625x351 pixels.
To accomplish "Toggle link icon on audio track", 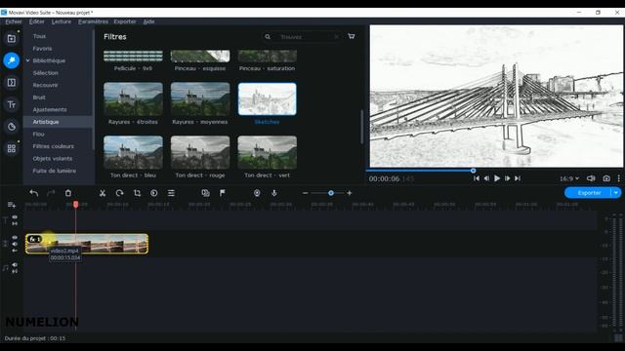I will pos(15,271).
